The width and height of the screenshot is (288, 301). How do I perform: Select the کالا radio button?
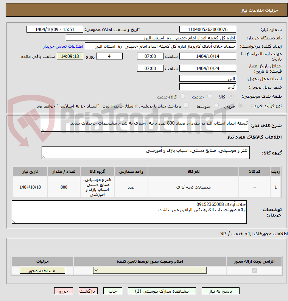[x=231, y=96]
